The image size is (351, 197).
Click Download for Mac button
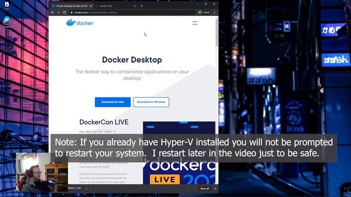(112, 102)
